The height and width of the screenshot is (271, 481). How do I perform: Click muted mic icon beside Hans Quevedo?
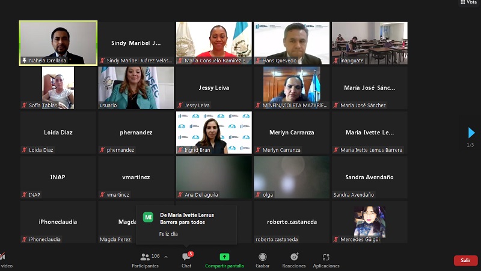pyautogui.click(x=258, y=61)
